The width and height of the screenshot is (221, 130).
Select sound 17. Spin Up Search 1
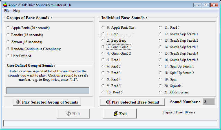coord(176,66)
